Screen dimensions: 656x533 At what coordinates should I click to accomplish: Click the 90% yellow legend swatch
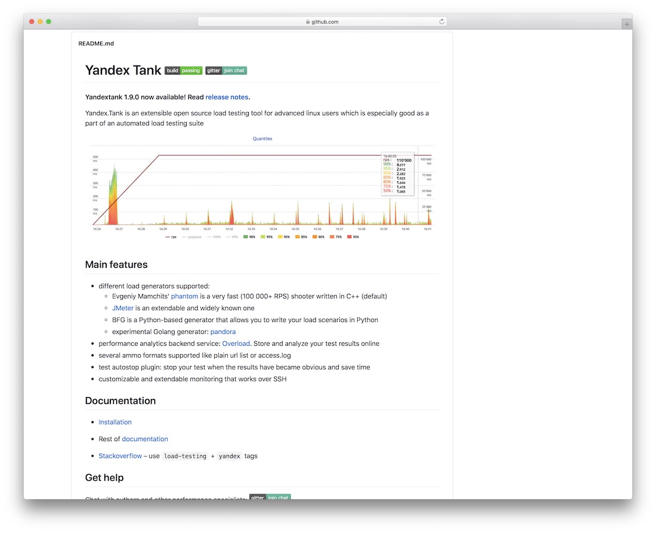click(280, 237)
